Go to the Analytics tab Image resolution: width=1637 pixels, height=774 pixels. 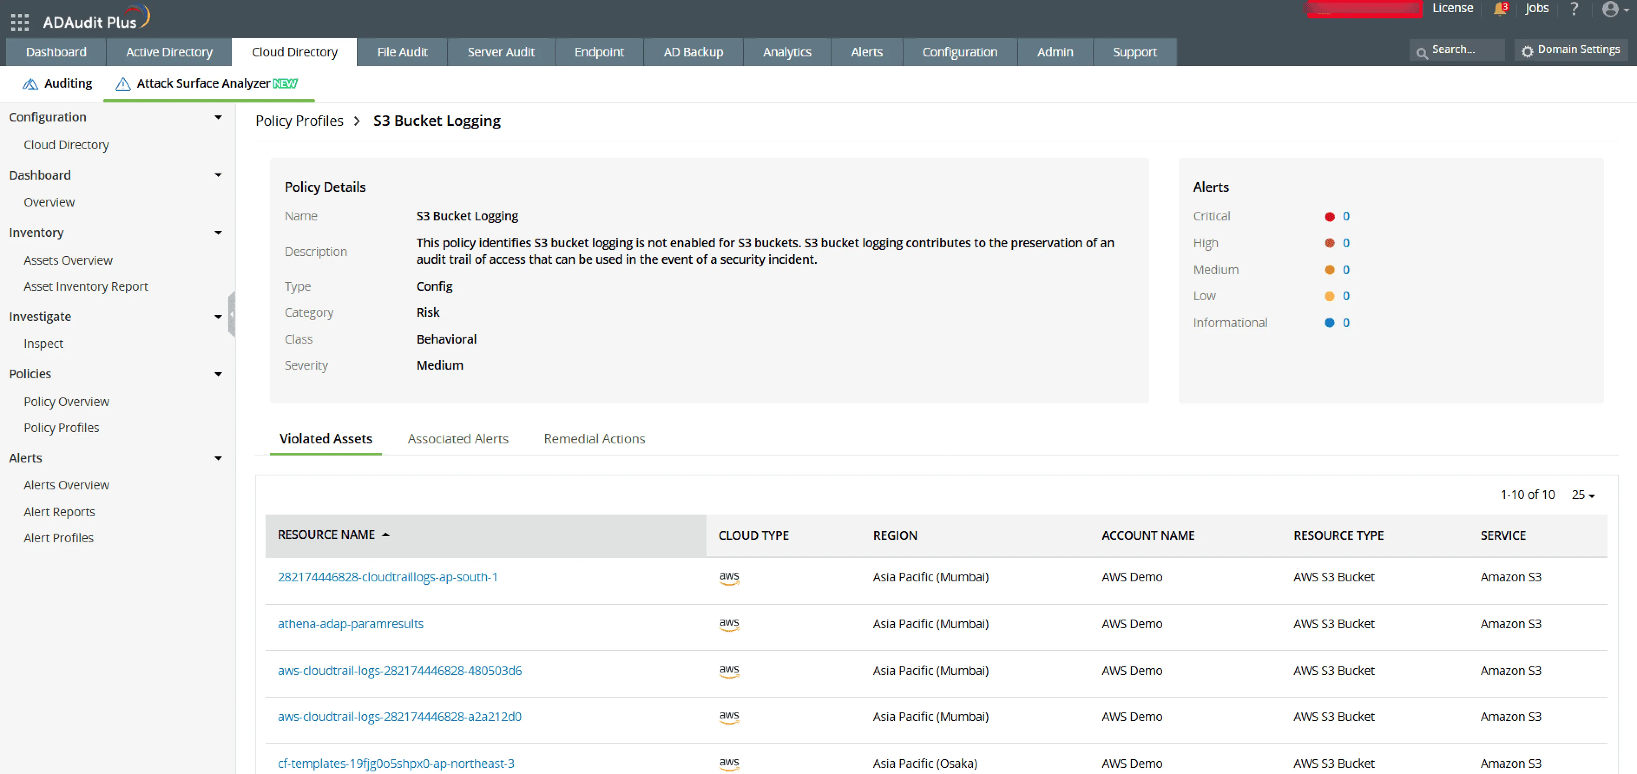click(787, 52)
